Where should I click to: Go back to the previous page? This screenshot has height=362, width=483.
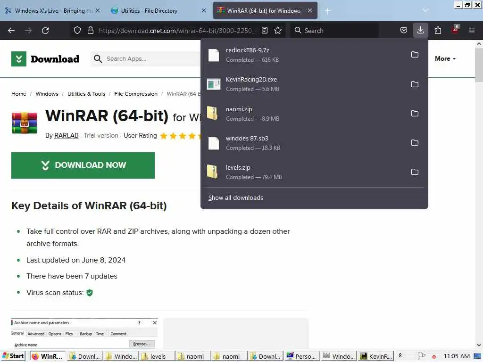click(x=11, y=31)
